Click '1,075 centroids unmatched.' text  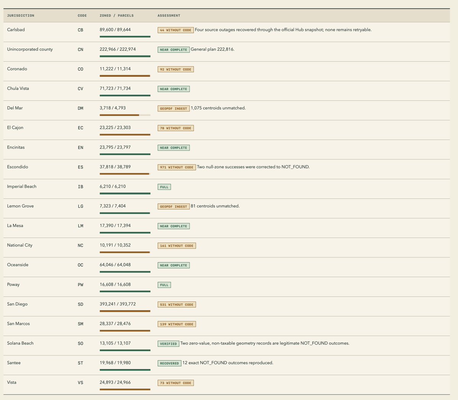[x=218, y=108]
